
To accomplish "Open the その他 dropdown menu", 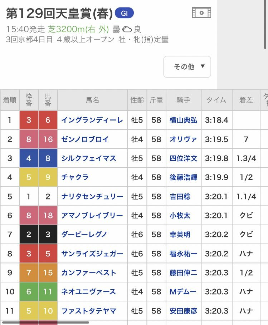I will coord(187,67).
